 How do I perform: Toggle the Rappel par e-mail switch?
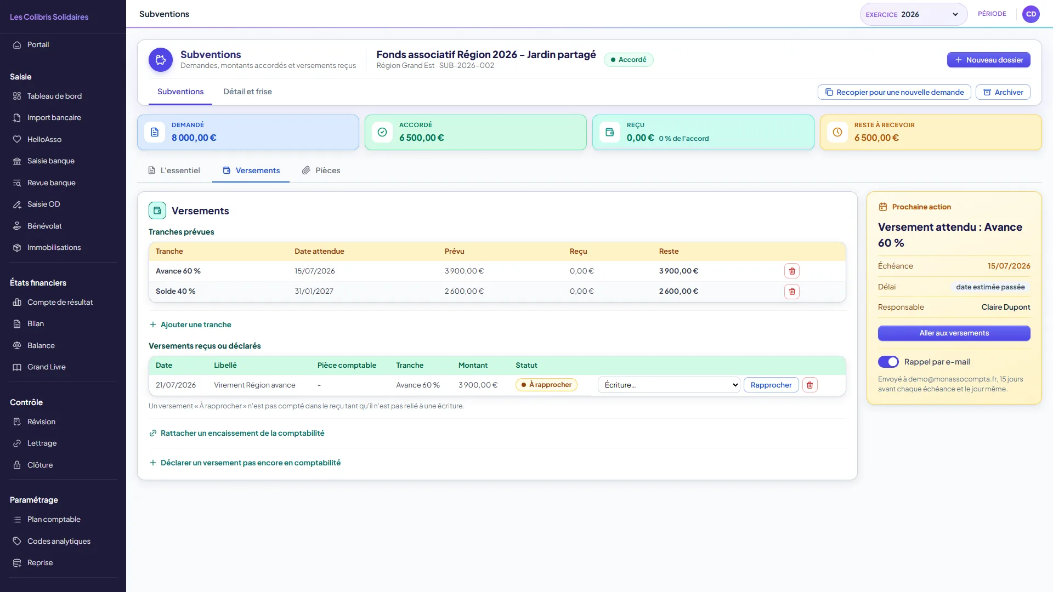[x=888, y=362]
